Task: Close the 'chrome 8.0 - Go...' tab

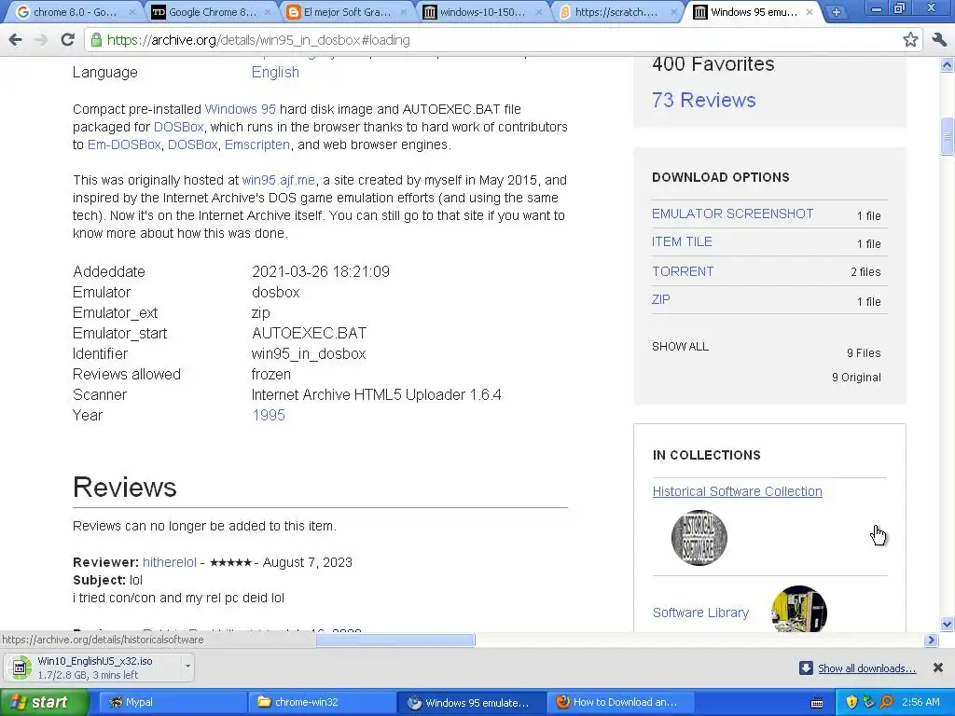Action: pyautogui.click(x=131, y=12)
